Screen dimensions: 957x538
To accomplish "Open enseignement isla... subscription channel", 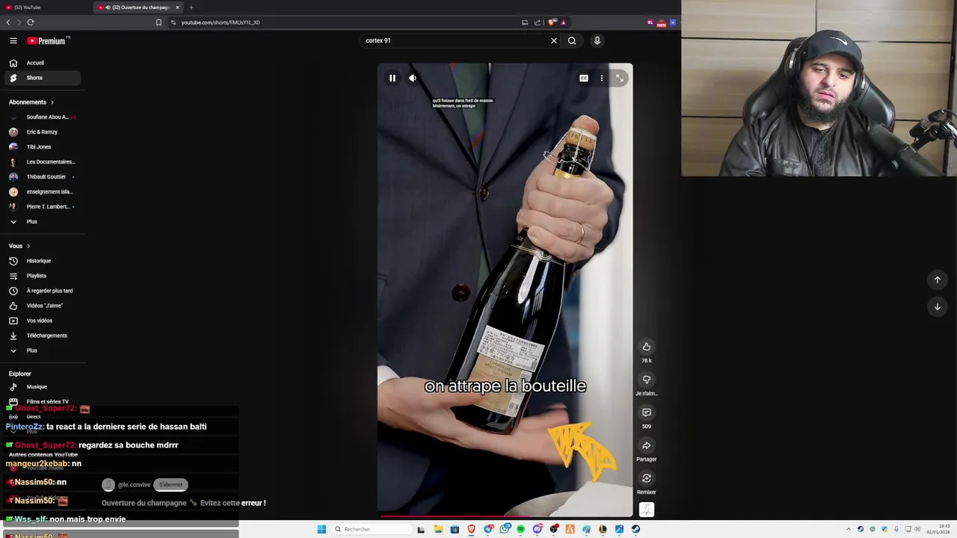I will 43,191.
